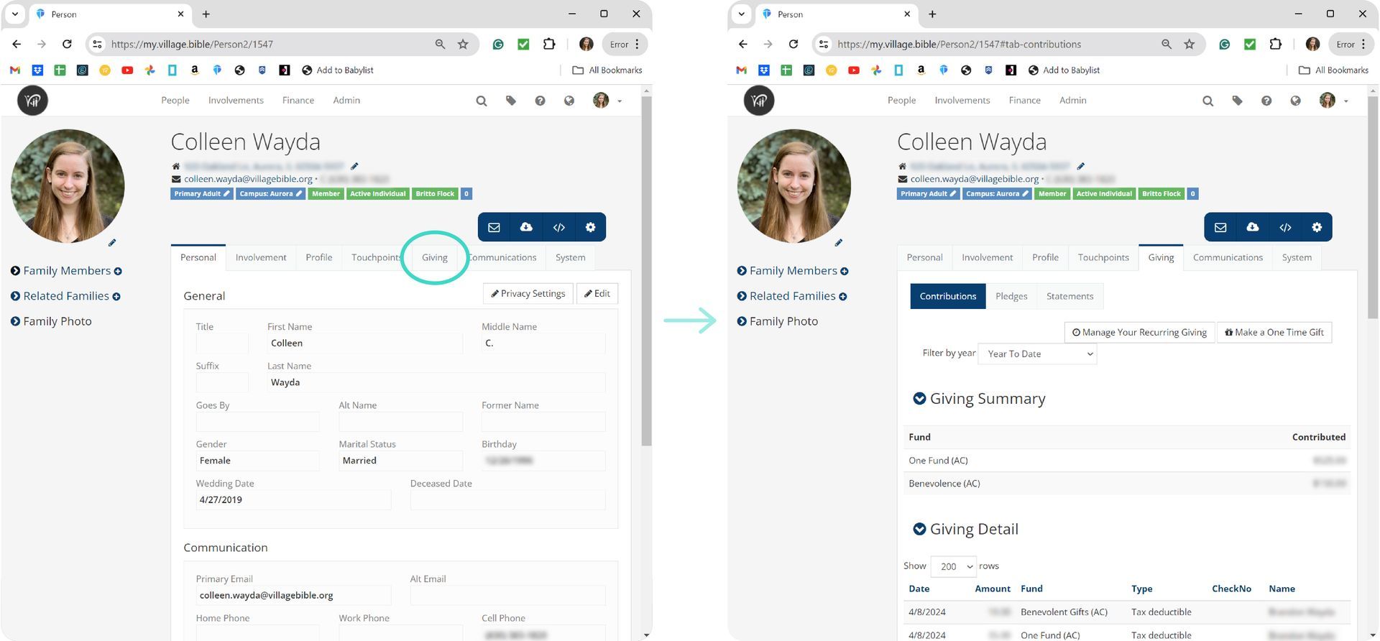Click the search magnifier in left site navbar
1380x641 pixels.
482,101
